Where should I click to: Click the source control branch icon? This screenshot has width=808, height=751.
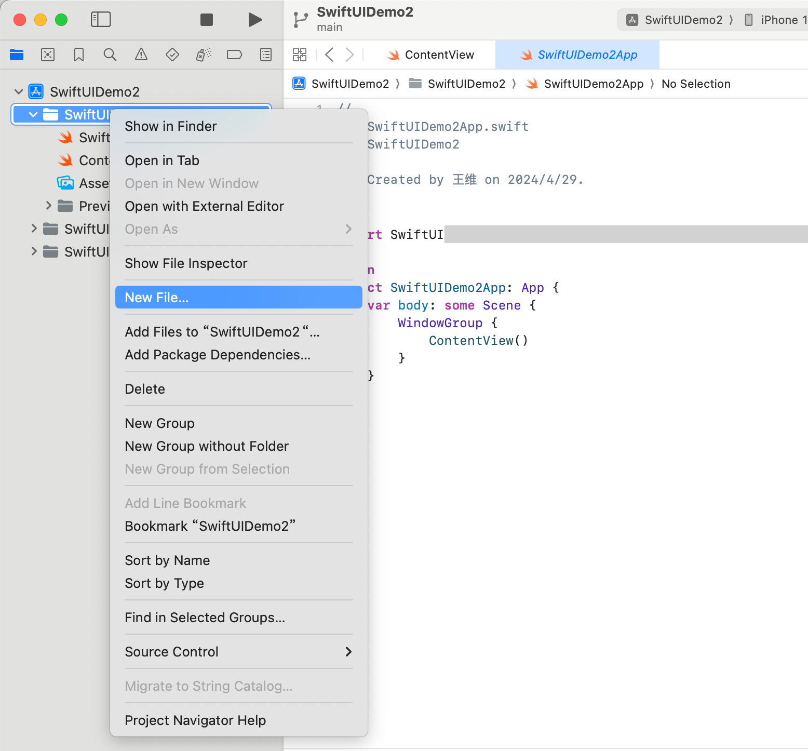[x=301, y=20]
